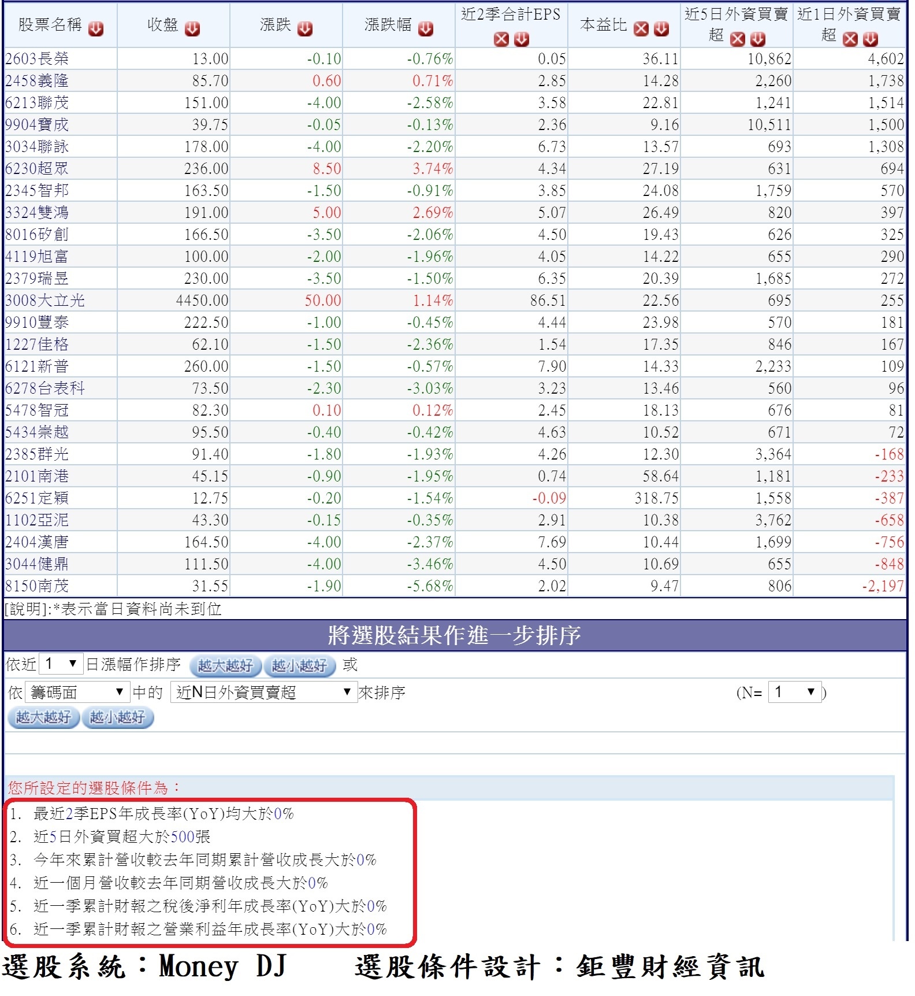Viewport: 915px width, 996px height.
Task: Open stock link 1227佳格
Action: point(37,344)
